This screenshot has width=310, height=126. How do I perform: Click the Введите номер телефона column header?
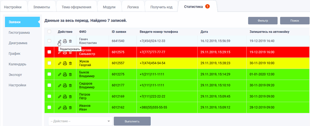pyautogui.click(x=159, y=32)
